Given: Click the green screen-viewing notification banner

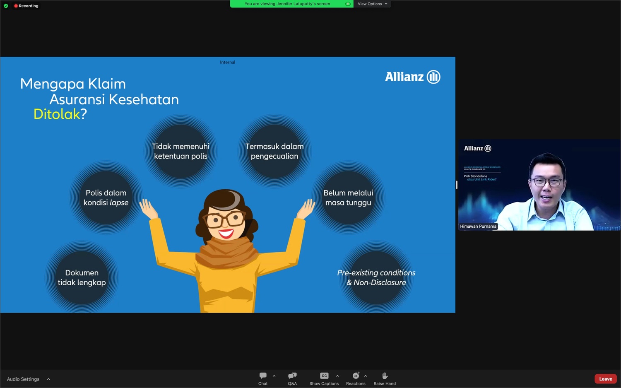Looking at the screenshot, I should click(287, 4).
